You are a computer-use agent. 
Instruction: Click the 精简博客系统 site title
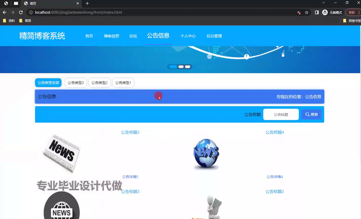pos(42,36)
